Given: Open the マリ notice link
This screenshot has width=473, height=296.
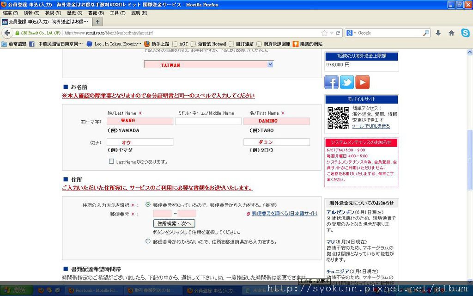Looking at the screenshot, I should click(x=331, y=241).
